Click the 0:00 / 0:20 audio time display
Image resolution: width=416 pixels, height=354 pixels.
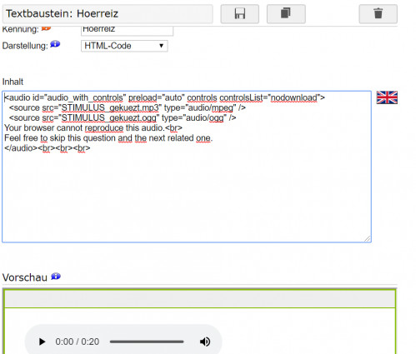[x=78, y=342]
